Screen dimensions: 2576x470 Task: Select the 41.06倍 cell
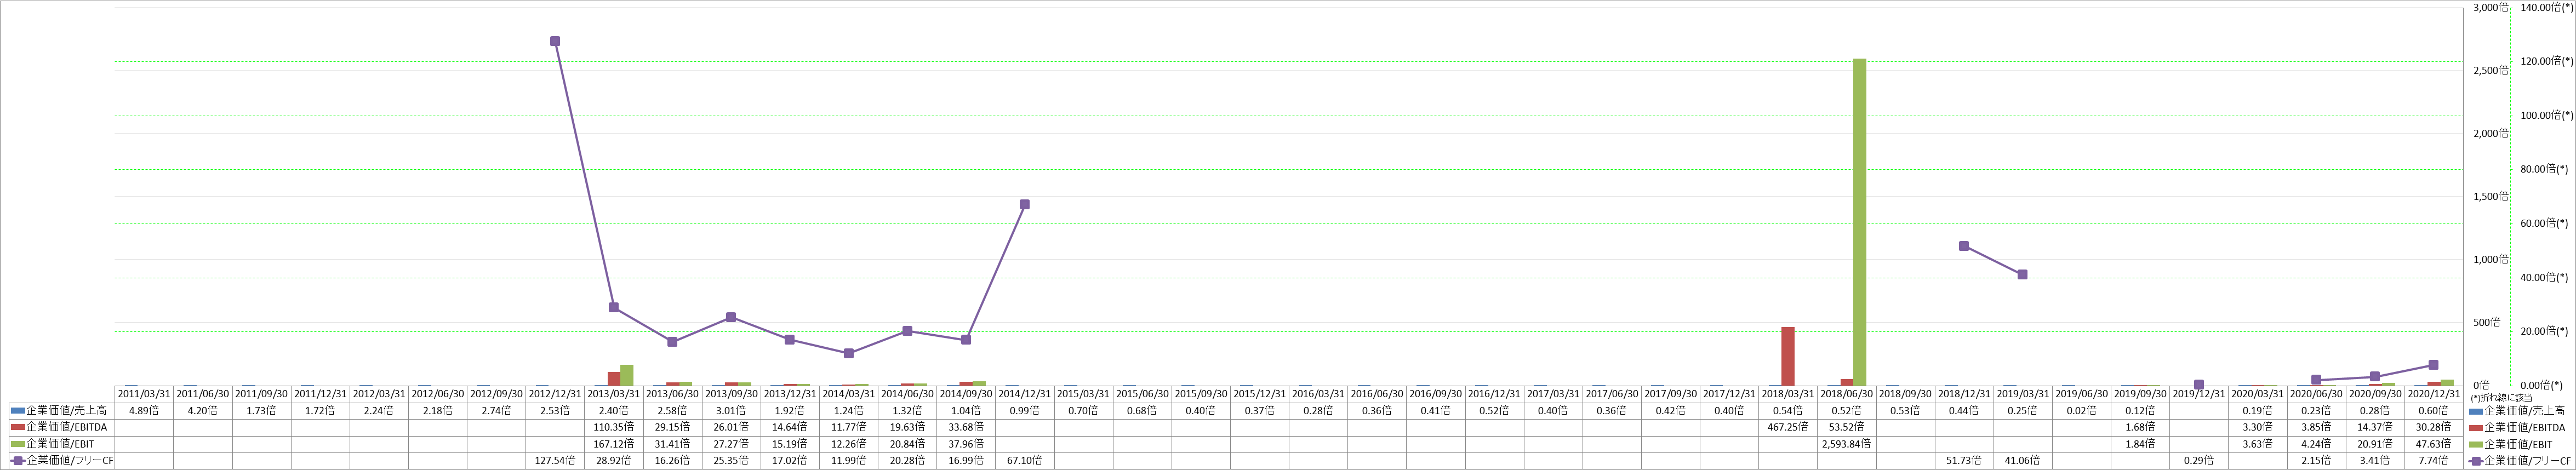tap(2023, 461)
